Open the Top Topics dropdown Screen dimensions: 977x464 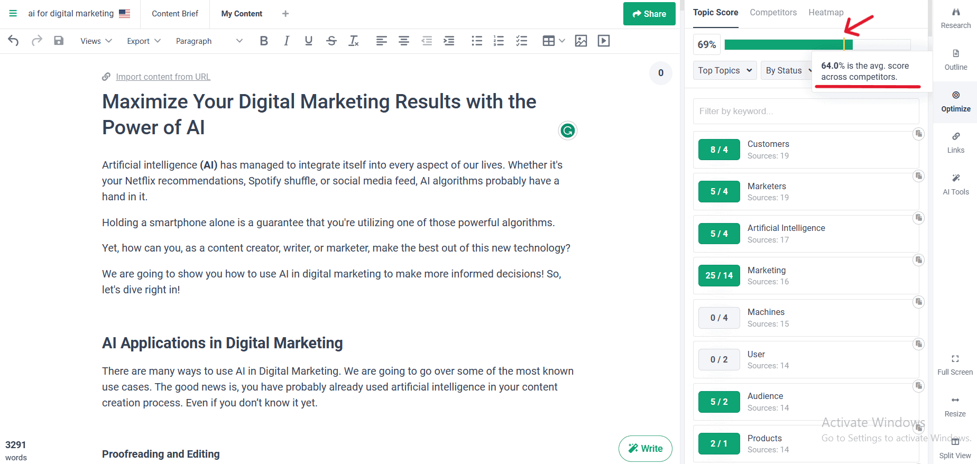coord(724,70)
